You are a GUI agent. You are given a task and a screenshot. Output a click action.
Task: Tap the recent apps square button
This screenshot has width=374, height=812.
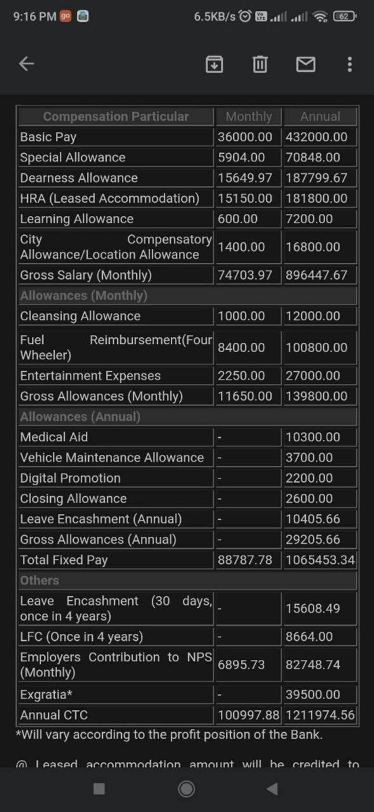pos(99,789)
